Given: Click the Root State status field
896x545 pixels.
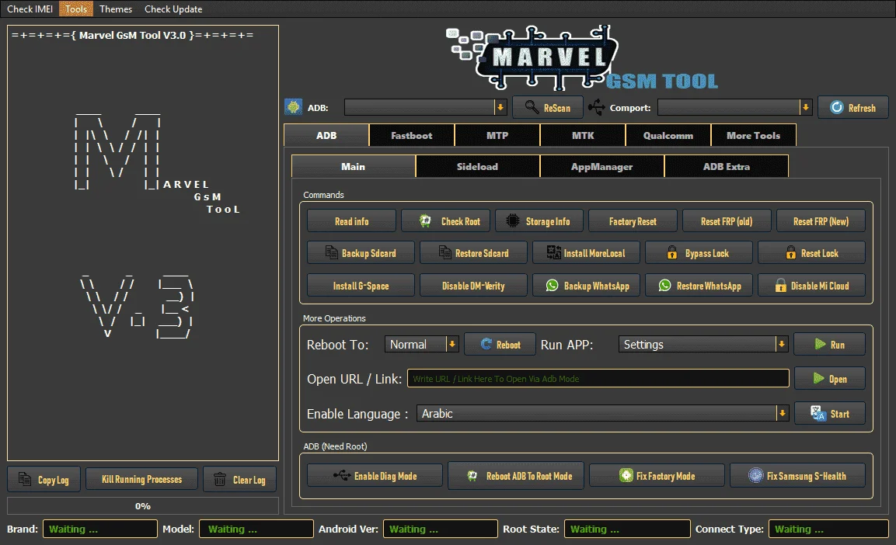Looking at the screenshot, I should point(627,529).
